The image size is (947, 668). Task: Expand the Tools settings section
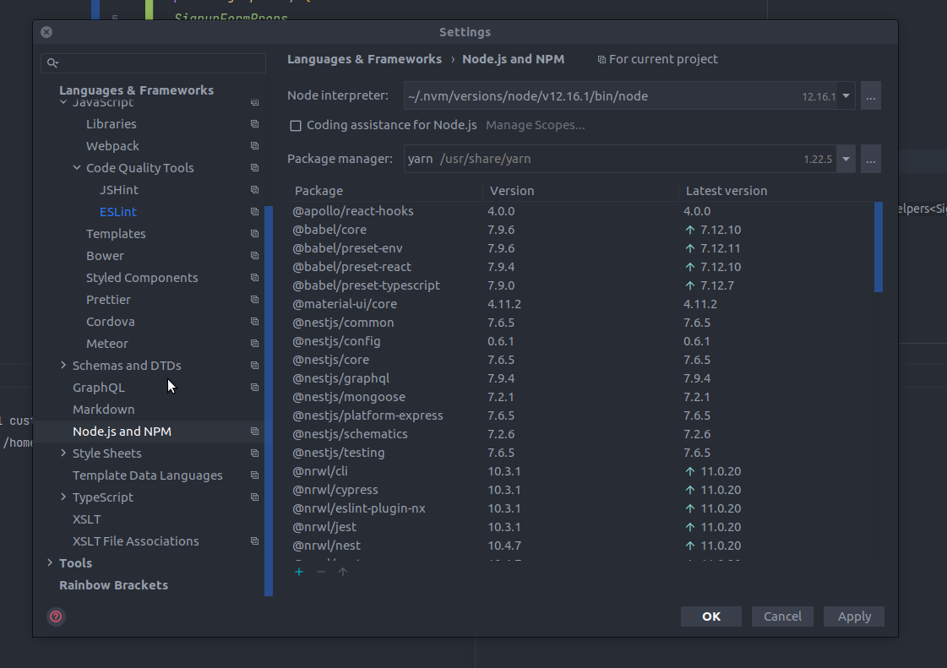tap(50, 563)
